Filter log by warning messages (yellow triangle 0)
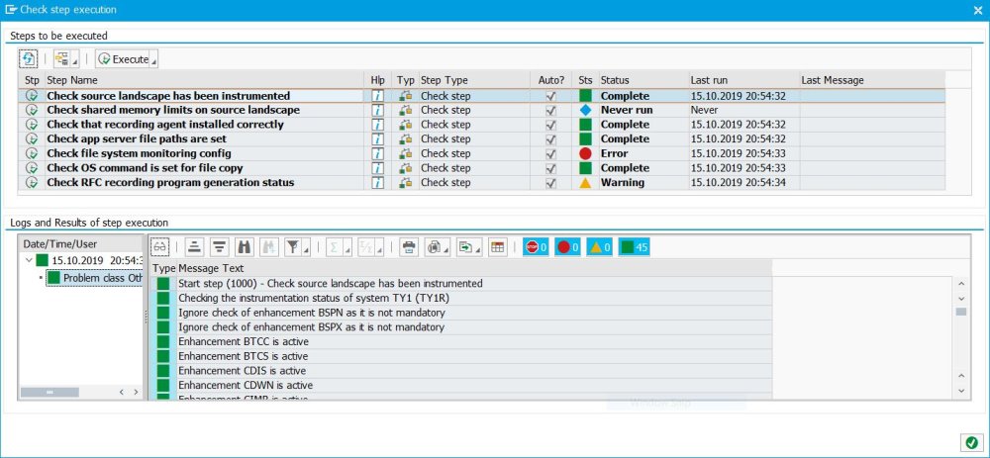This screenshot has width=990, height=458. (x=599, y=247)
